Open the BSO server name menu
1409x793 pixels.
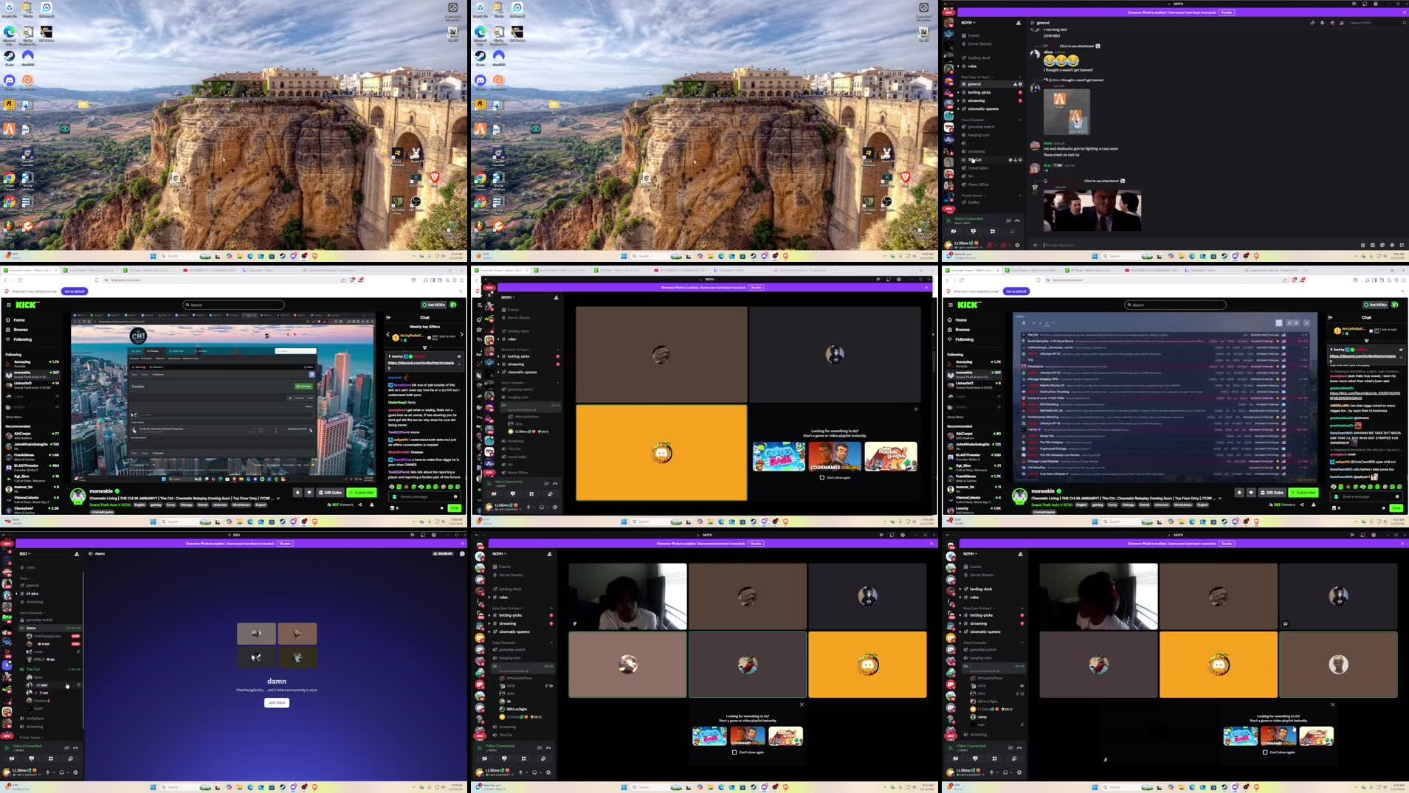[x=24, y=554]
